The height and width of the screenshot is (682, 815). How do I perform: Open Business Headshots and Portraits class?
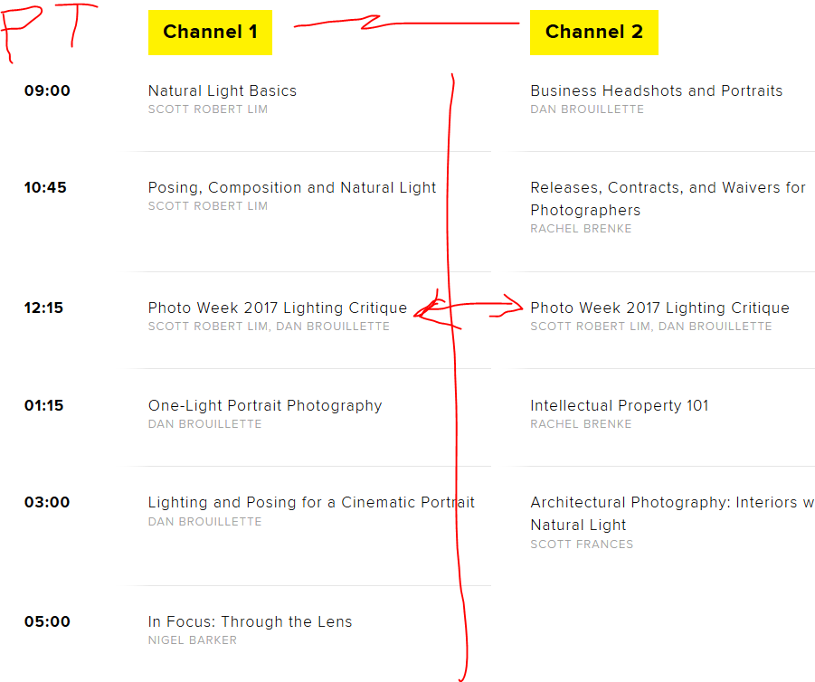[x=657, y=91]
